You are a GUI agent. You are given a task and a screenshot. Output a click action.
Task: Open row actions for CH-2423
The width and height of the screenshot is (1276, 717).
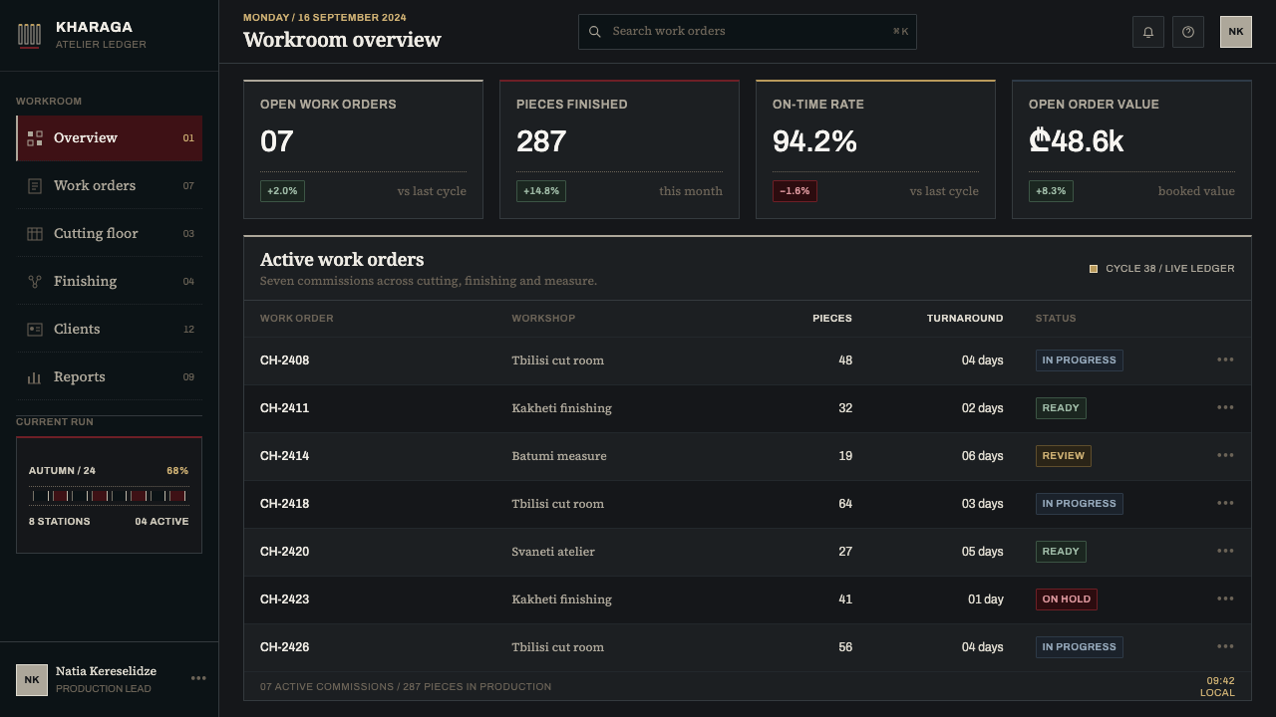[x=1225, y=599]
